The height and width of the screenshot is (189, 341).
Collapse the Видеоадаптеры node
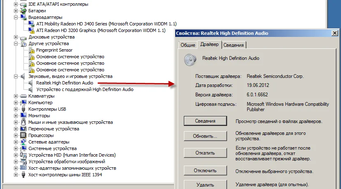pos(16,17)
